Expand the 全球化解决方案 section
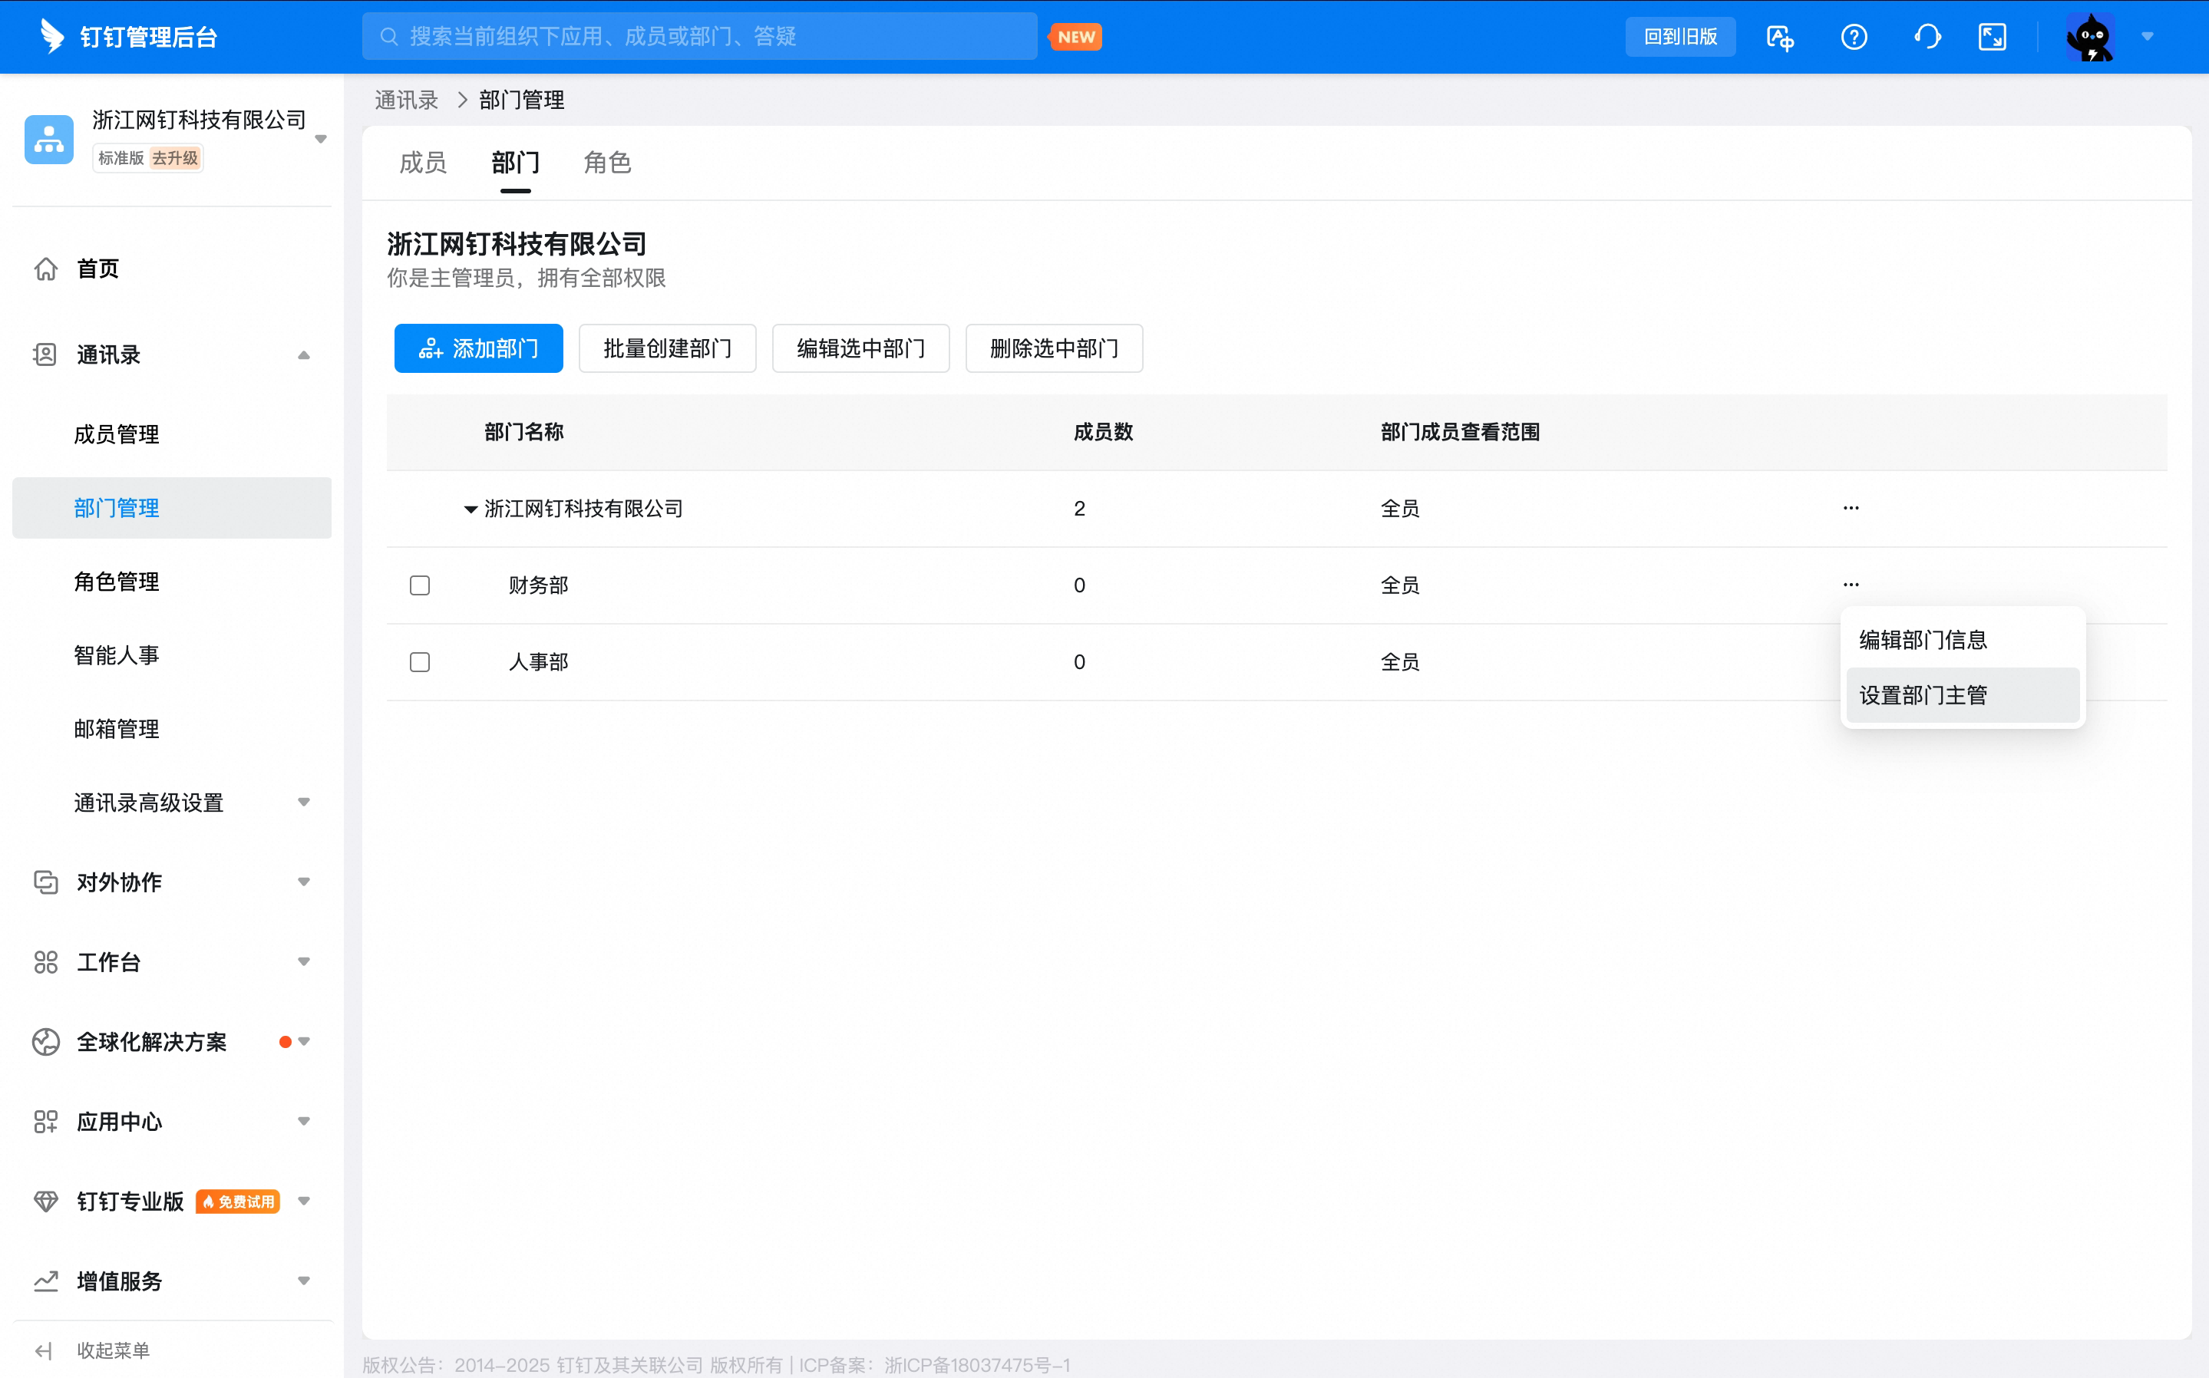Viewport: 2209px width, 1378px height. click(304, 1041)
